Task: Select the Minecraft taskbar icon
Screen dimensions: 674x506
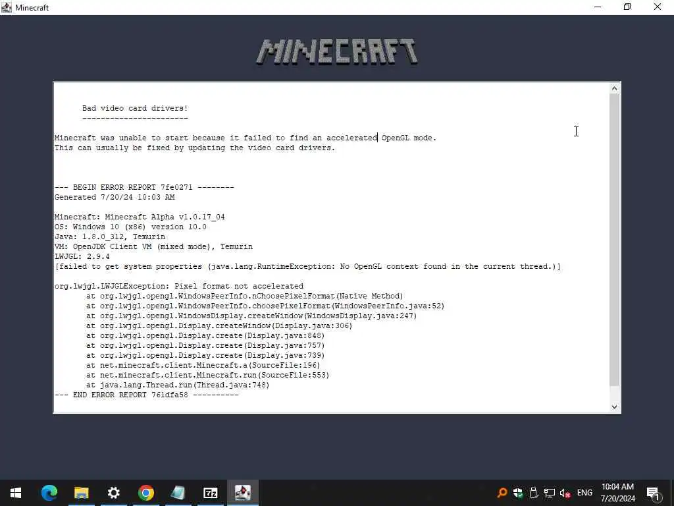Action: pos(242,493)
